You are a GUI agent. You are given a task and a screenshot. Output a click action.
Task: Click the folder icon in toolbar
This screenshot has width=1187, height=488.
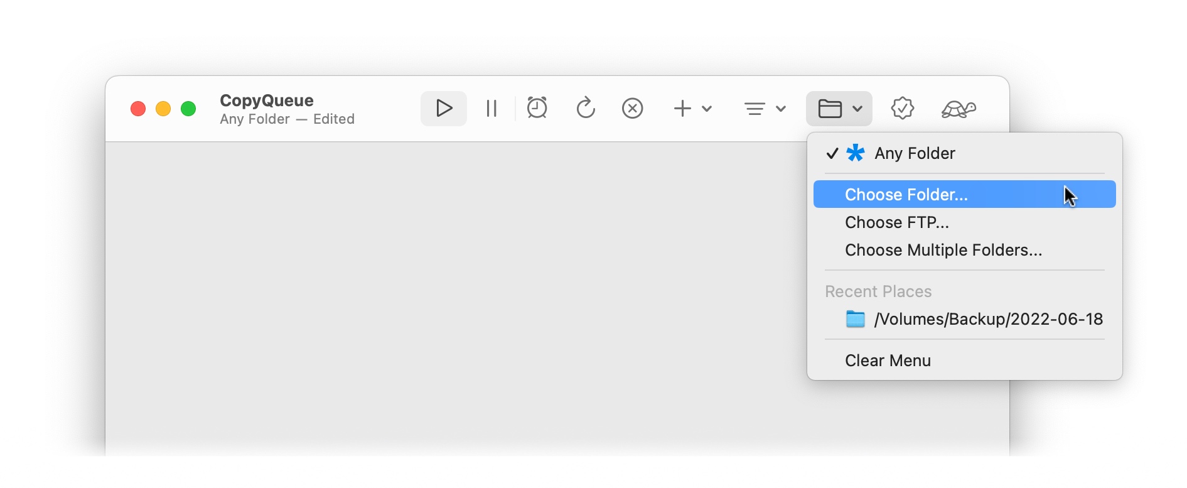830,109
